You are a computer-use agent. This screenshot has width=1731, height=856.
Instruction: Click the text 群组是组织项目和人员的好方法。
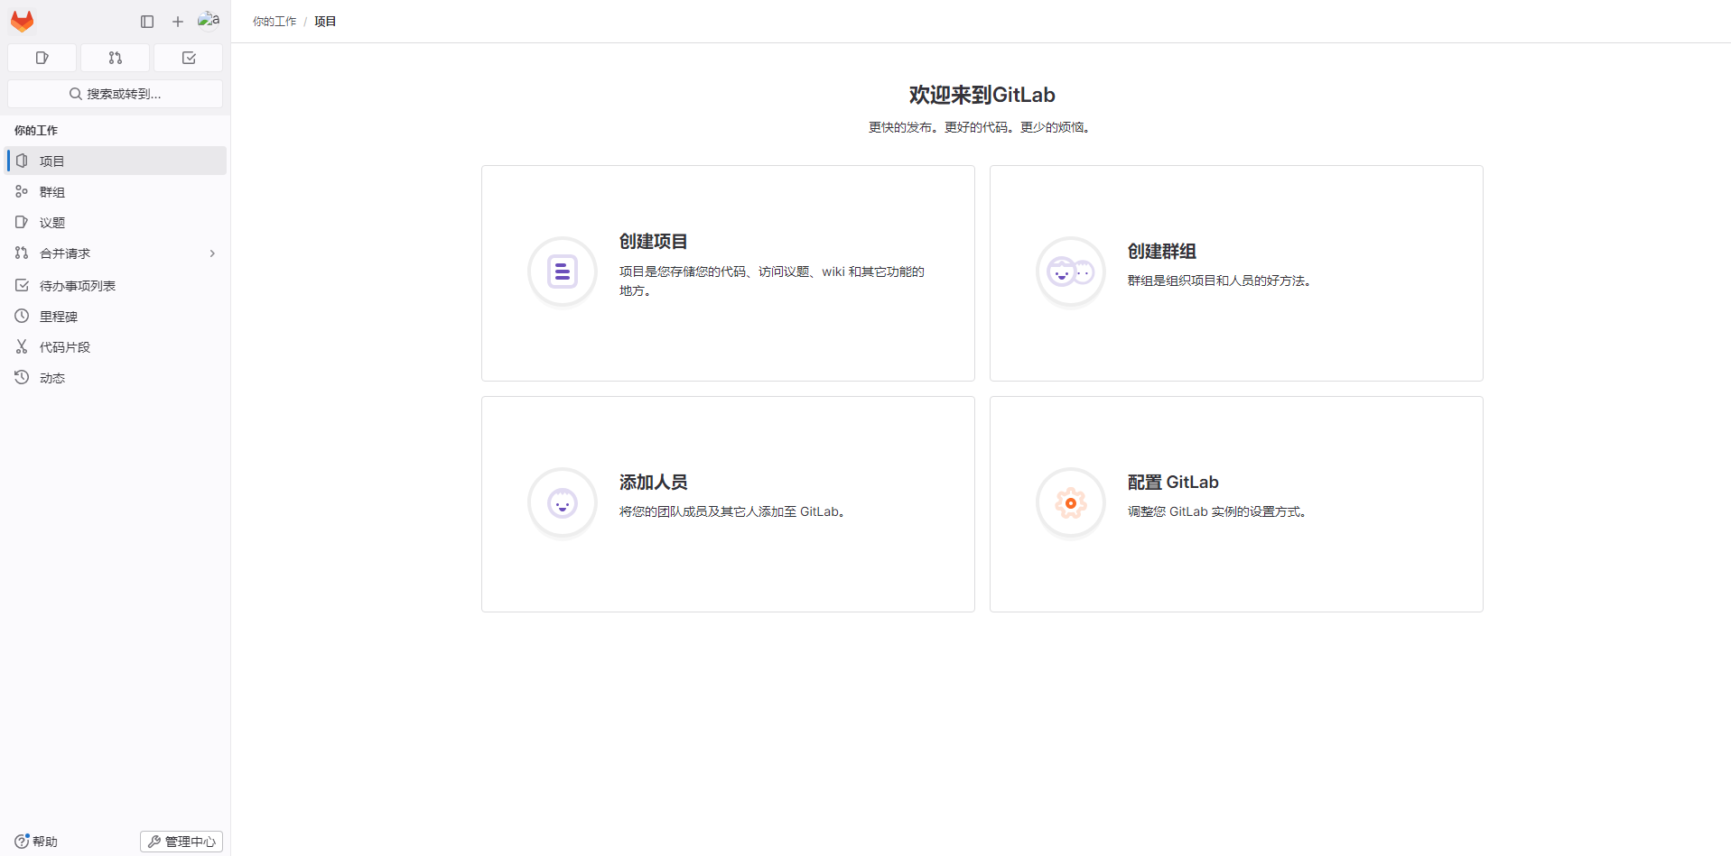click(1219, 281)
